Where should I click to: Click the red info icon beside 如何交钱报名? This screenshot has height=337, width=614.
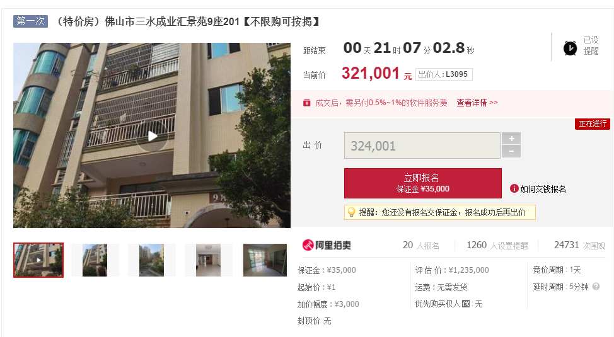pos(514,189)
